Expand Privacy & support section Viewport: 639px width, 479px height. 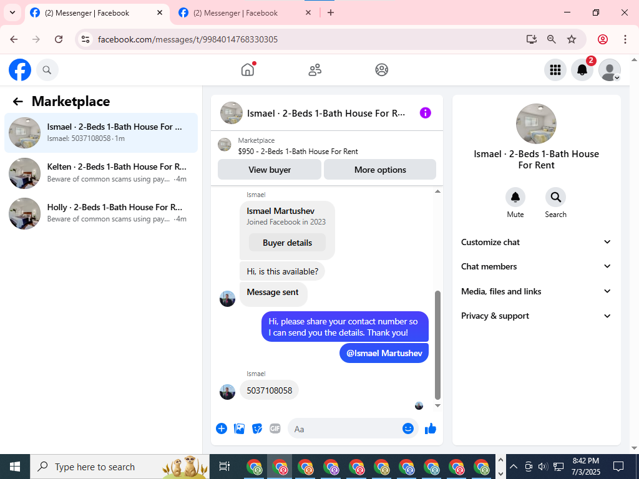tap(536, 316)
